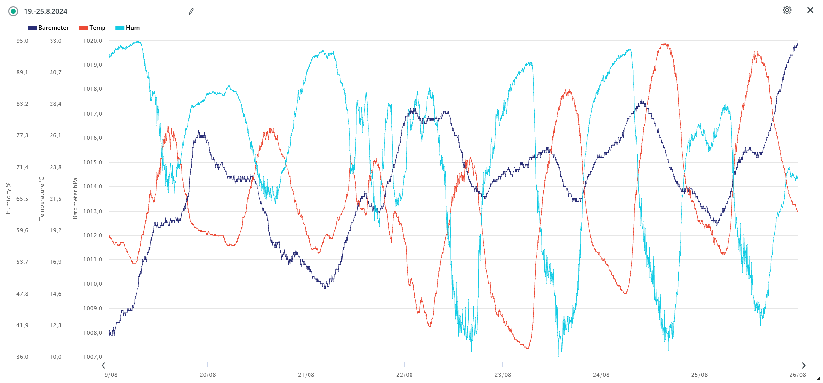Click the resize grip in bottom-right corner

[818, 379]
